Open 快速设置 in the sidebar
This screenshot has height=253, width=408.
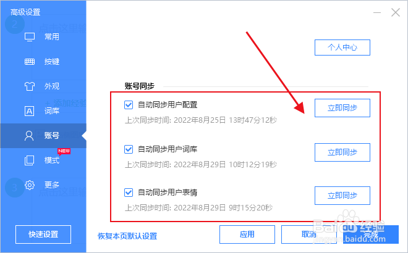(x=43, y=234)
